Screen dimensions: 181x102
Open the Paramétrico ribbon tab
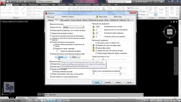coord(45,5)
